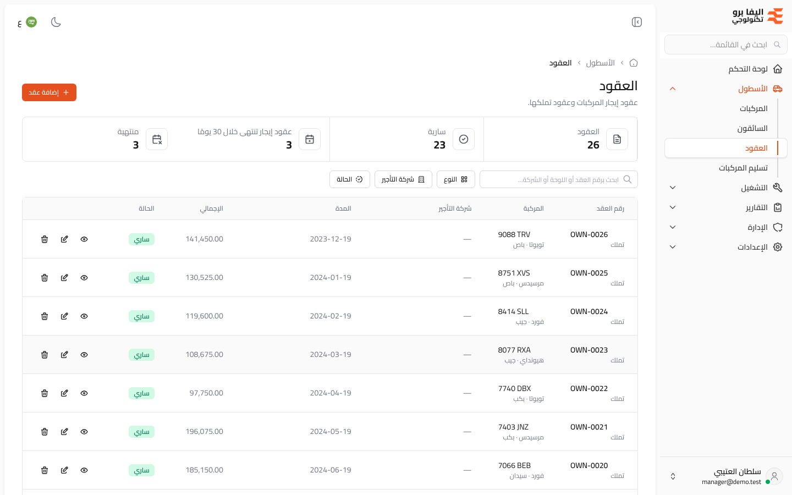Expand the الإدارة administration menu section
This screenshot has height=495, width=792.
coord(726,227)
